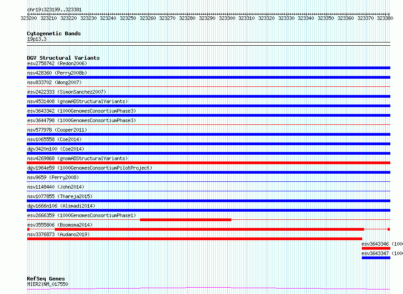Click esv3644798 (1000GenomesConsortiumPhase3) label

click(82, 120)
